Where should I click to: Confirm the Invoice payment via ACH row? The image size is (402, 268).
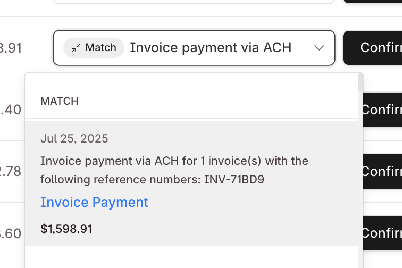[x=373, y=48]
